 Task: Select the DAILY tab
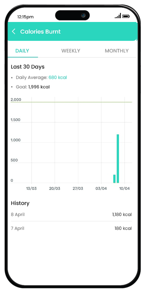[x=22, y=51]
